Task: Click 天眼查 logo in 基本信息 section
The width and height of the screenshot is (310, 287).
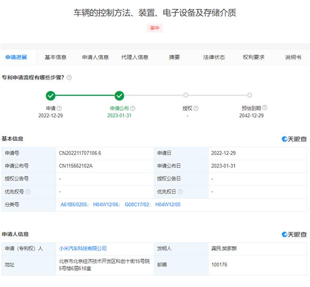Action: coord(294,139)
